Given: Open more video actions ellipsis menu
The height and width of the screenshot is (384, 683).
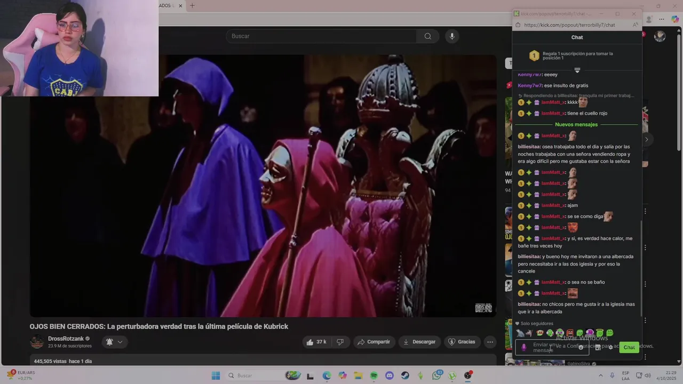Looking at the screenshot, I should pyautogui.click(x=490, y=342).
